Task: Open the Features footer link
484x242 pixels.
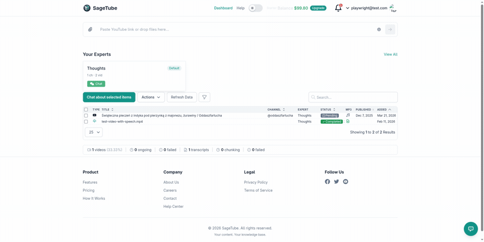Action: (x=90, y=183)
